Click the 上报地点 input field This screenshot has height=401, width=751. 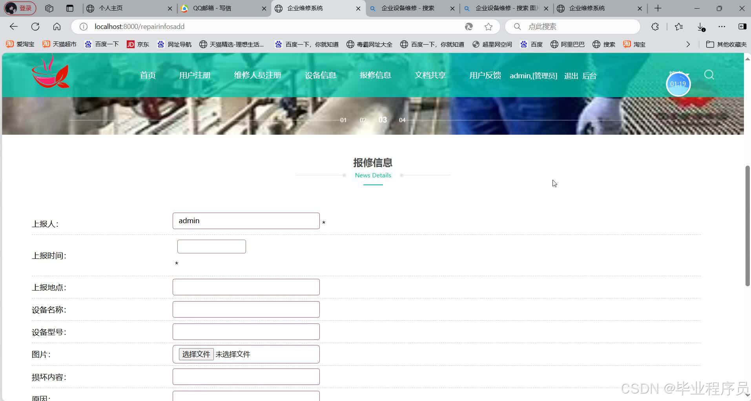246,287
